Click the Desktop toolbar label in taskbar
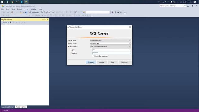Viewport: 199px width, 112px height. (x=161, y=2)
